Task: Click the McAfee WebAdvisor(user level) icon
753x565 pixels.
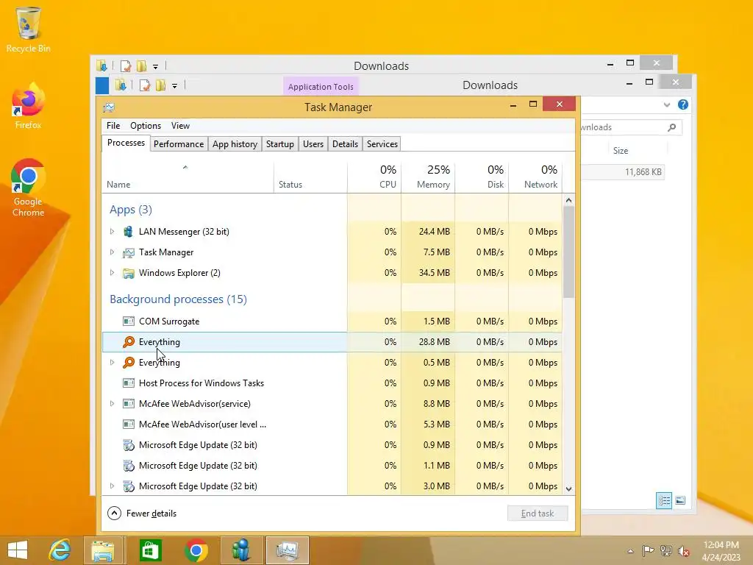Action: click(x=128, y=424)
